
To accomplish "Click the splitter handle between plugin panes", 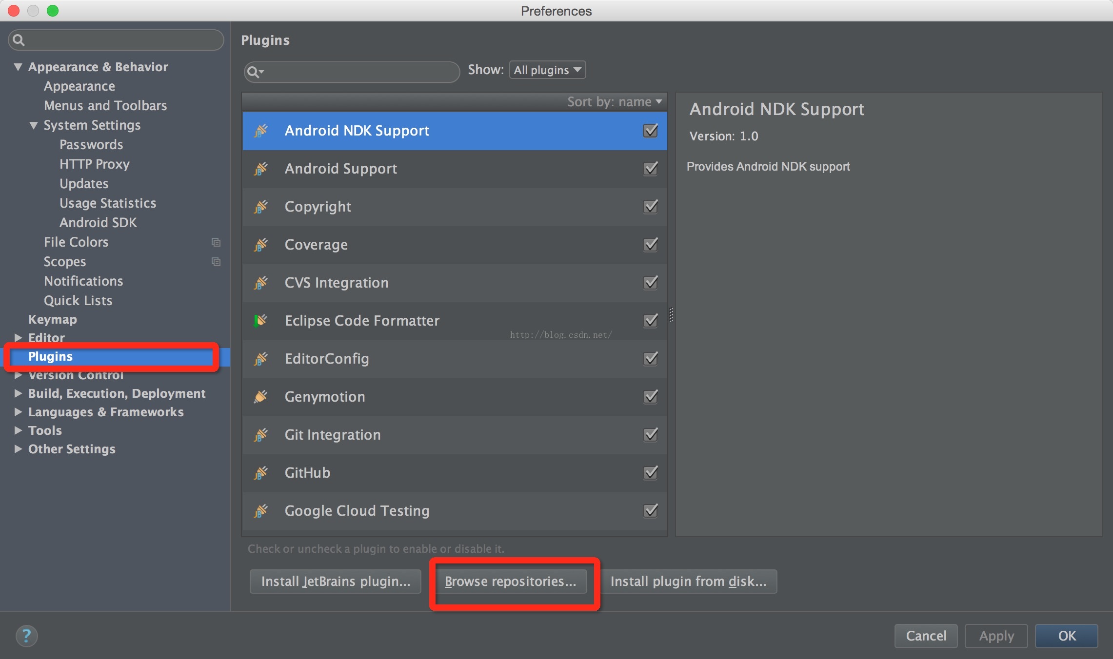I will point(672,315).
